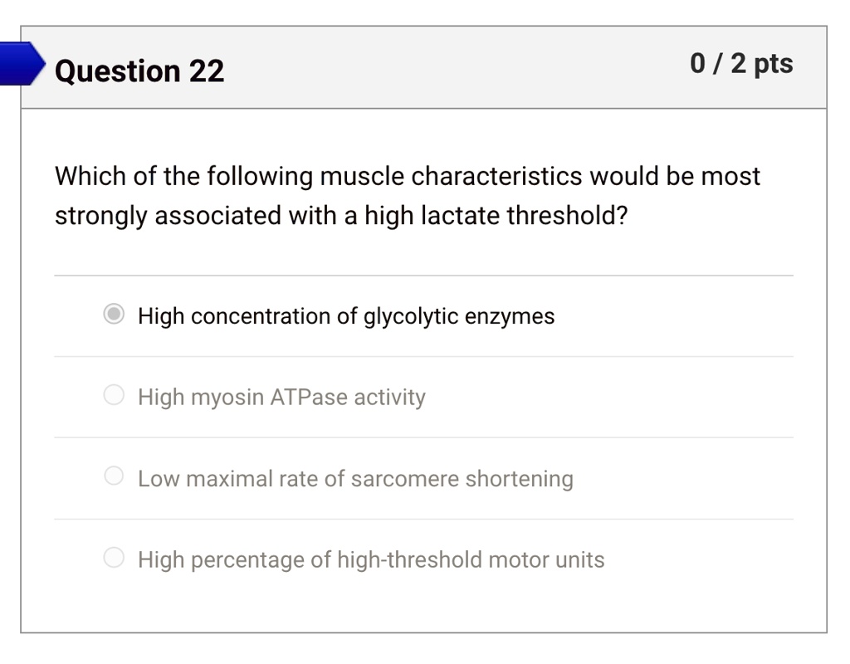Click the word ATPase in the second answer
The width and height of the screenshot is (850, 664).
(309, 398)
